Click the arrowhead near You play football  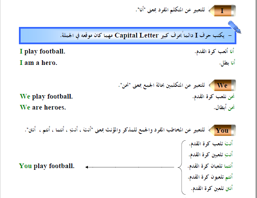click(x=87, y=167)
